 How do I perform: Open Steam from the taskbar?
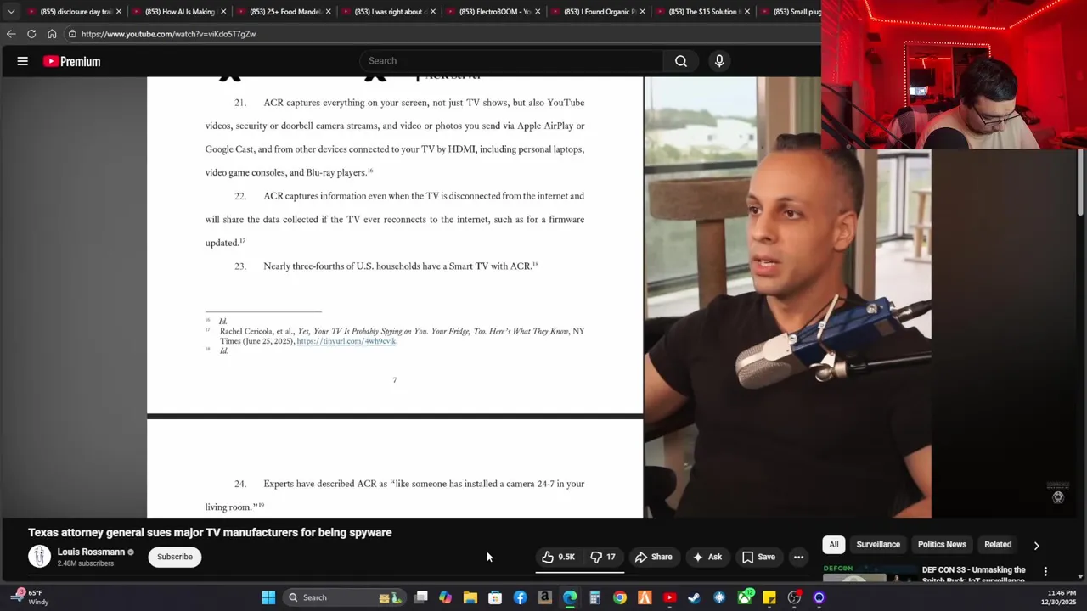[x=694, y=597]
